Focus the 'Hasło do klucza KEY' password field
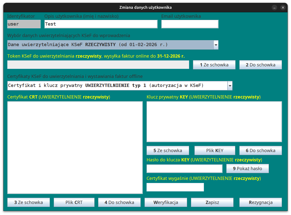 click(184, 169)
